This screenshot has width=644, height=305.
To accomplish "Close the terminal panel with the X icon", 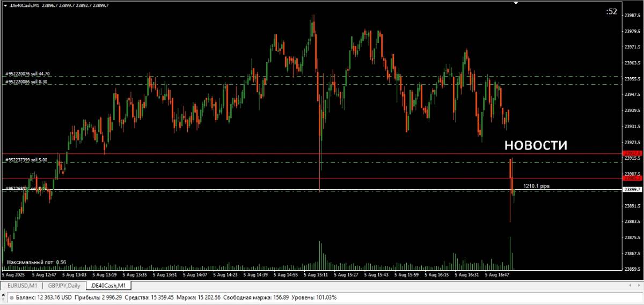I will 4,296.
